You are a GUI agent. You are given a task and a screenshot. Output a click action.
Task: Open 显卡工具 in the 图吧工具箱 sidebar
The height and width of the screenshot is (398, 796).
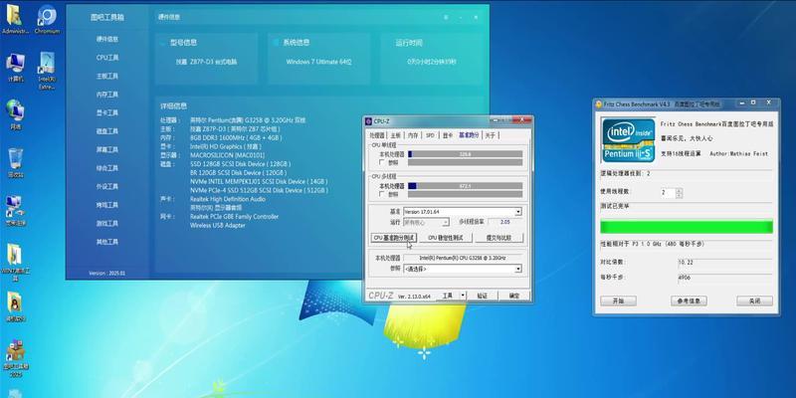(x=107, y=112)
